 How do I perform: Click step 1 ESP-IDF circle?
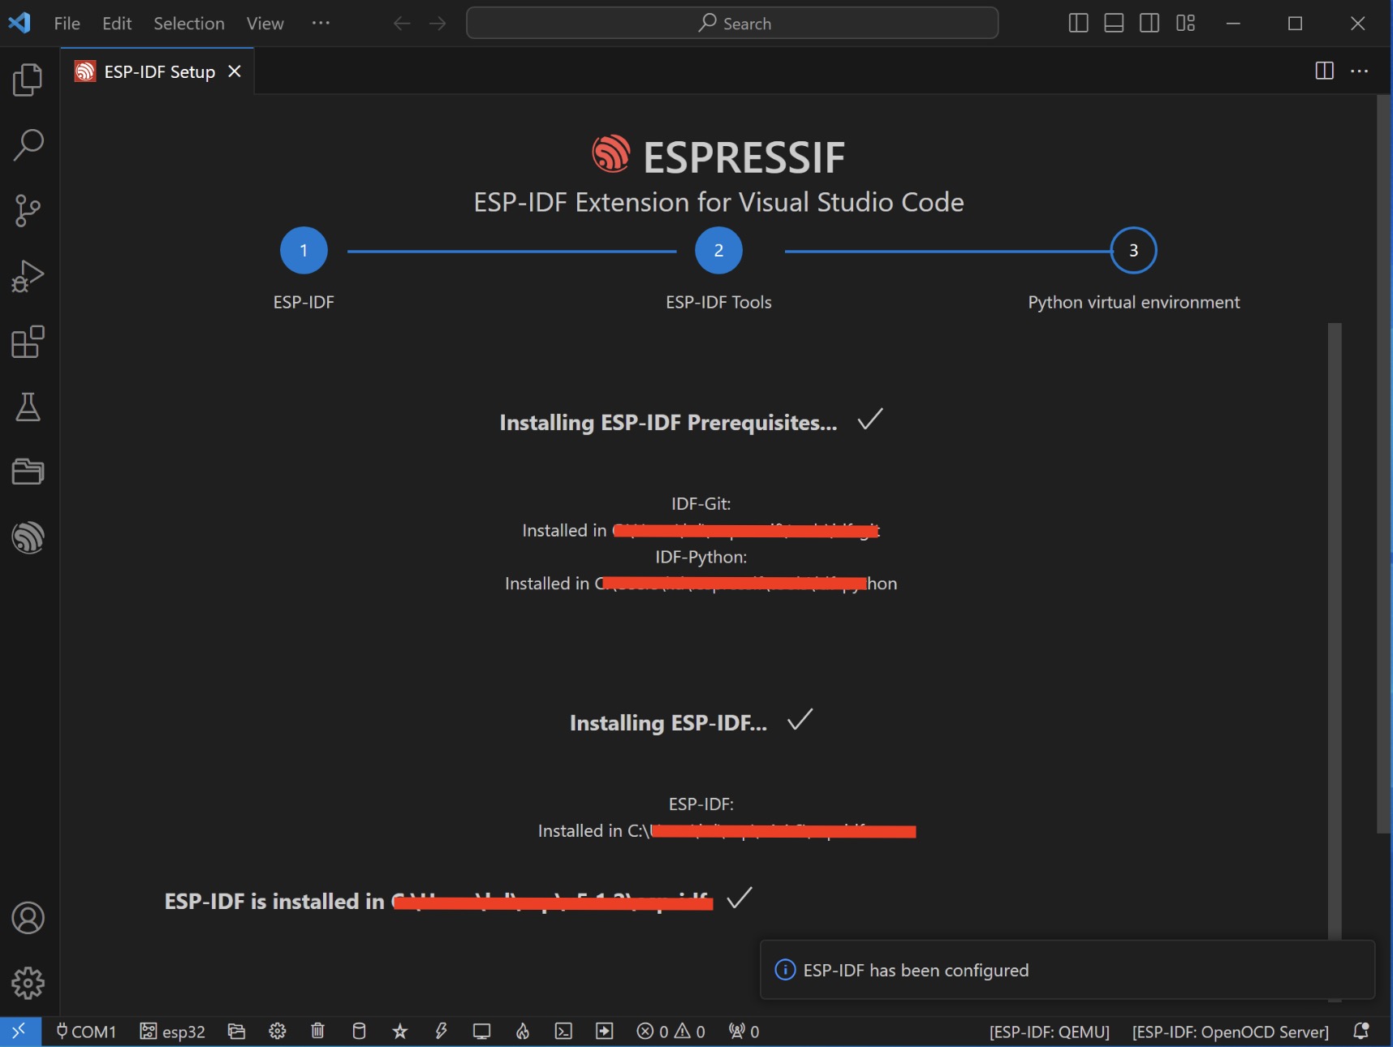point(304,250)
